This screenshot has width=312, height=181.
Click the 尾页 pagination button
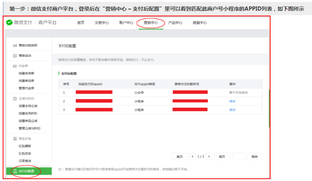coord(222,157)
